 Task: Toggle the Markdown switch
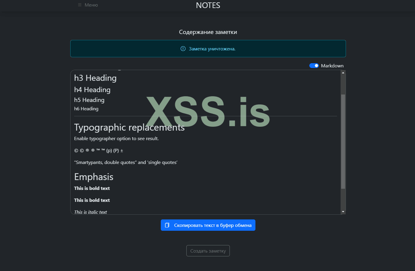click(314, 66)
